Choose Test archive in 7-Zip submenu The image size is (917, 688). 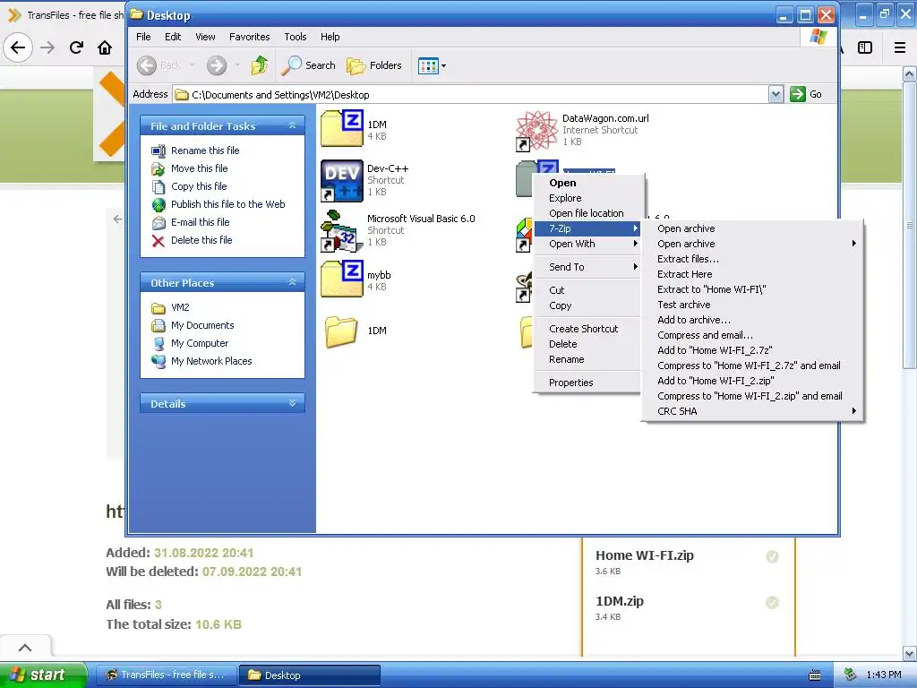752,305
